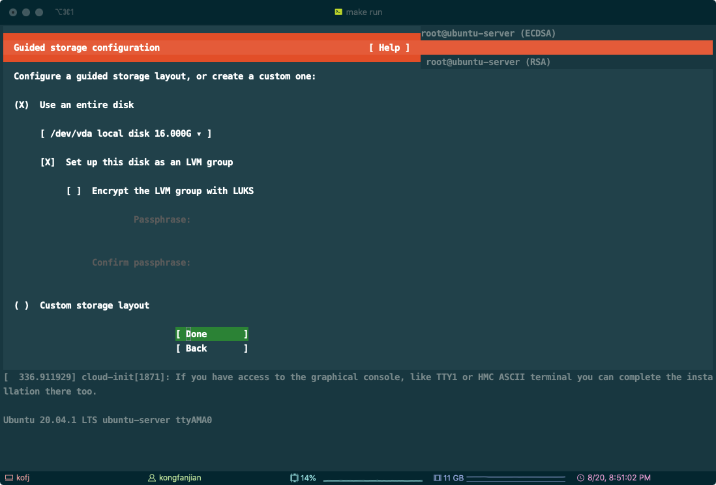
Task: Click the memory usage graph line
Action: (516, 478)
